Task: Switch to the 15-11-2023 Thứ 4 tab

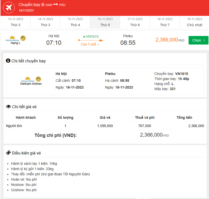Action: pos(75,22)
